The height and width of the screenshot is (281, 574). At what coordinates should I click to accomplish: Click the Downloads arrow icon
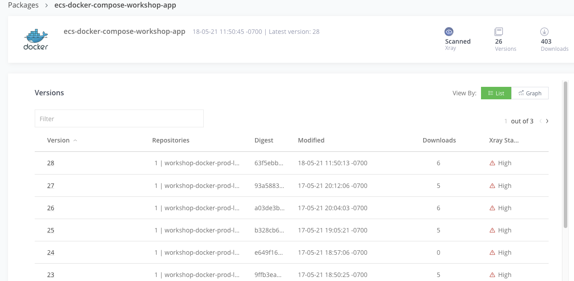(544, 32)
